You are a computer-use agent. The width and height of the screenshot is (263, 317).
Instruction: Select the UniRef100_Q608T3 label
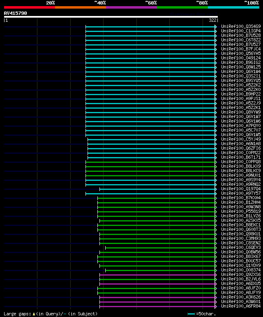241,229
